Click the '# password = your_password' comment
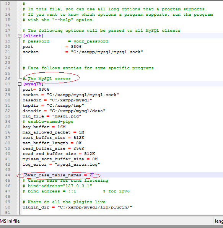 pyautogui.click(x=65, y=41)
